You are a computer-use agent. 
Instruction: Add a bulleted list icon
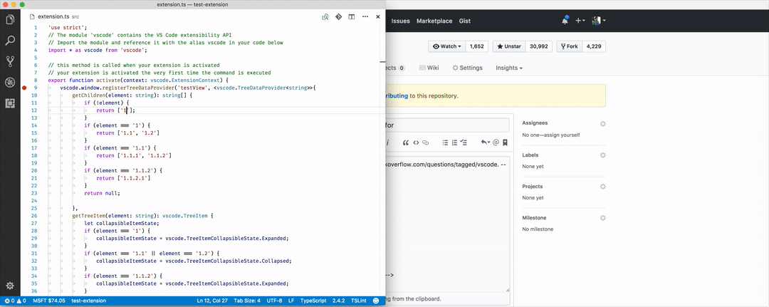(x=445, y=142)
